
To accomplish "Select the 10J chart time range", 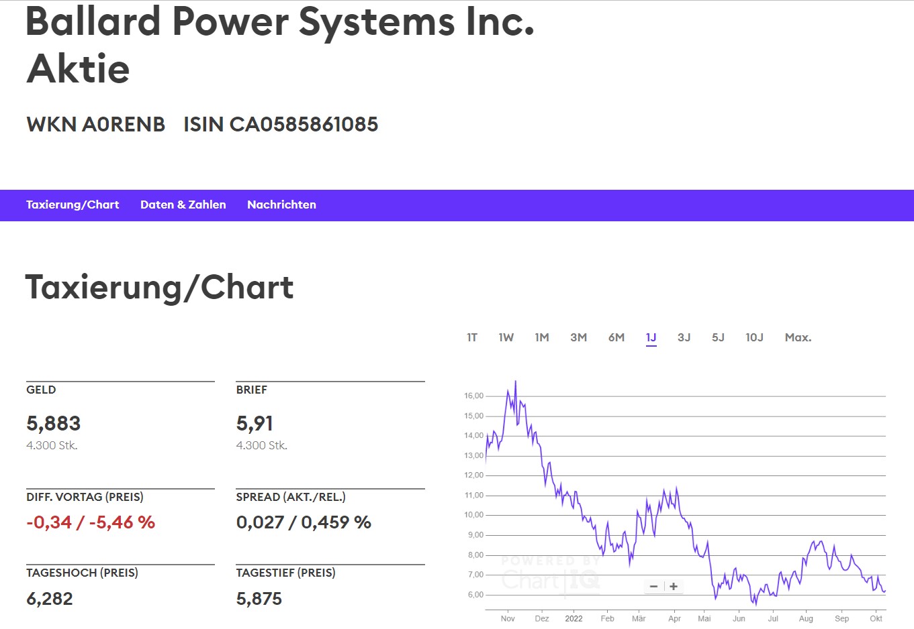I will point(755,338).
